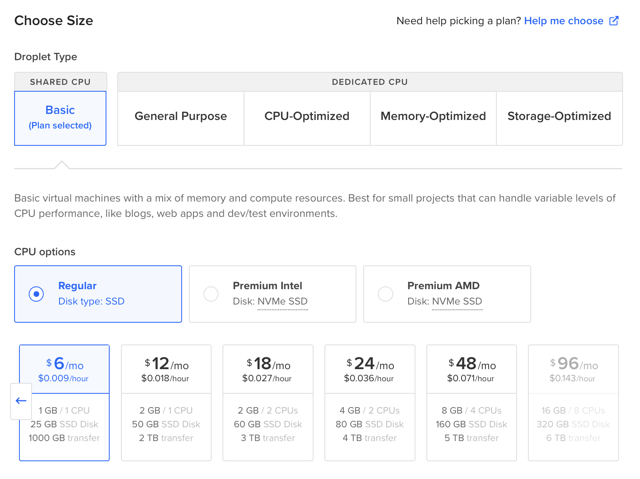640x479 pixels.
Task: Click the left arrow to scroll plans back
Action: point(21,401)
